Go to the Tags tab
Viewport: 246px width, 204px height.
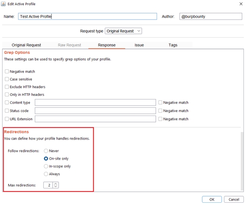click(x=173, y=45)
